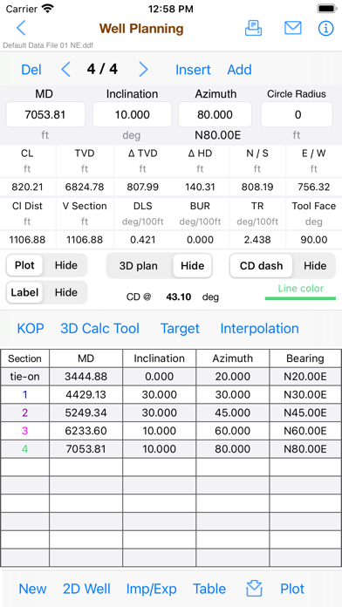Open 3D Calc Tool
Screen dimensions: 342x607
[100, 329]
